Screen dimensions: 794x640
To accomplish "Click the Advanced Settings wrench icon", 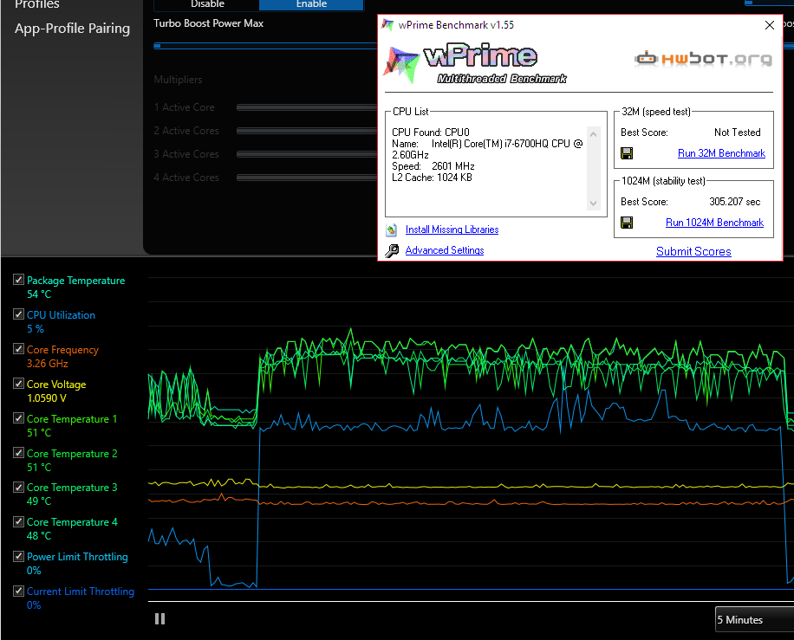I will tap(392, 251).
